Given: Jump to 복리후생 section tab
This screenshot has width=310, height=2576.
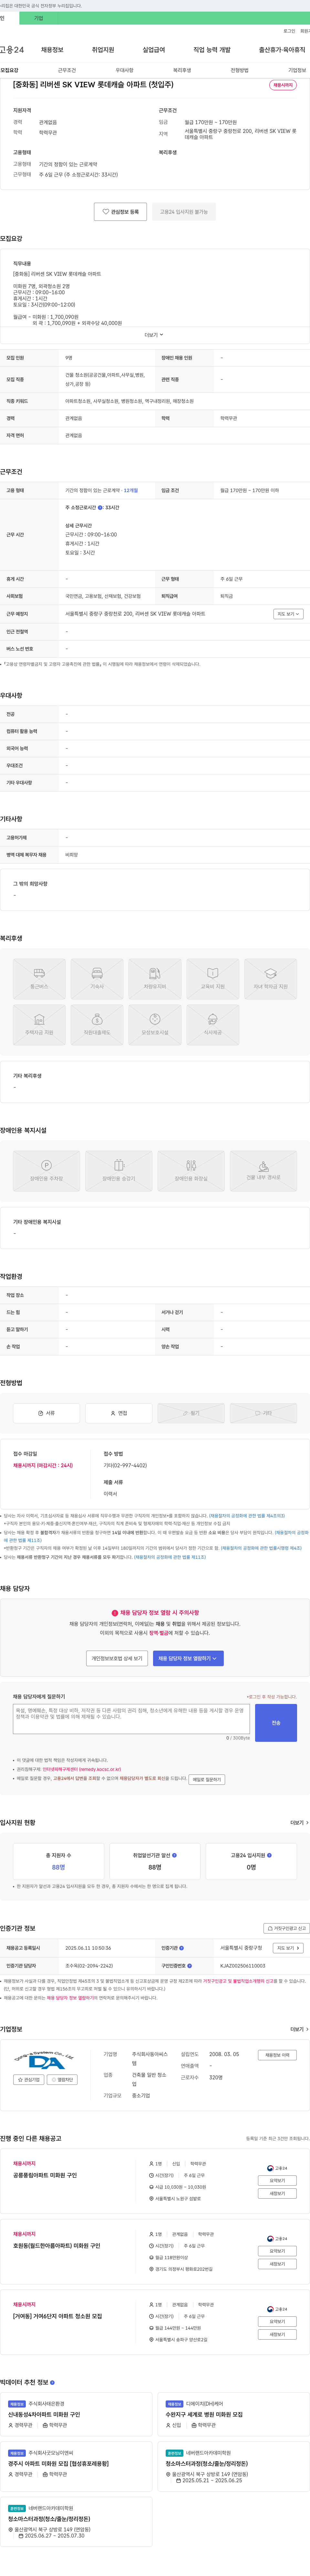Looking at the screenshot, I should (x=182, y=70).
